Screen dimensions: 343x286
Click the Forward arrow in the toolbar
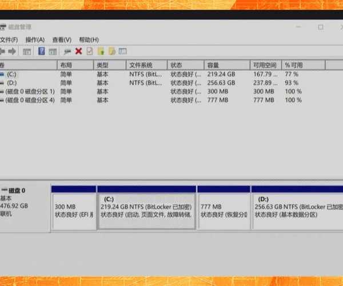(12, 51)
